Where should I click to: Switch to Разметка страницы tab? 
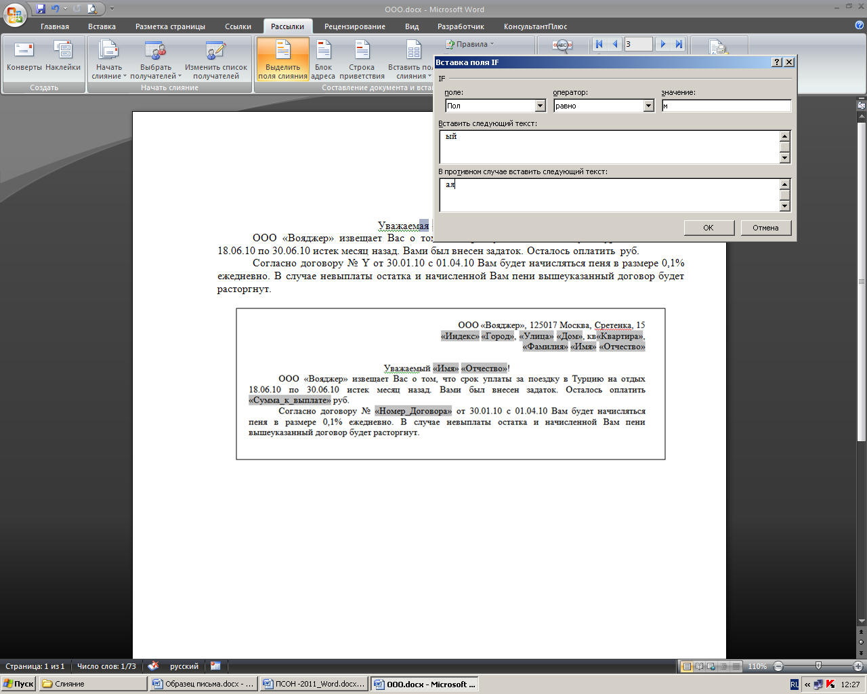(x=170, y=26)
